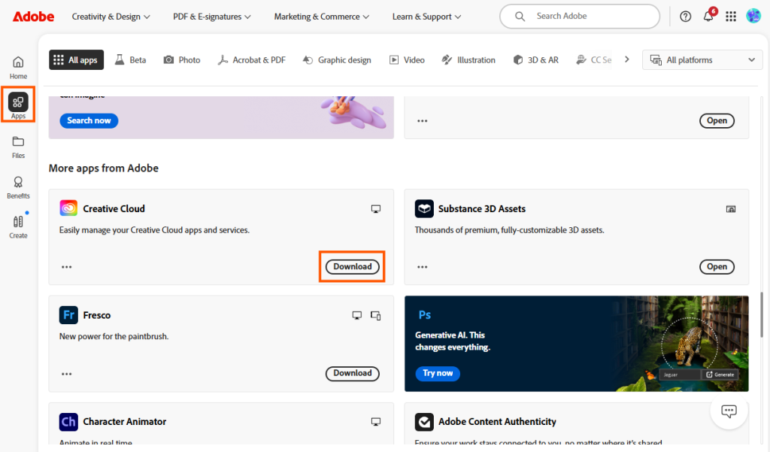Viewport: 770px width, 452px height.
Task: Click the web platform icon on Substance 3D
Action: coord(731,209)
